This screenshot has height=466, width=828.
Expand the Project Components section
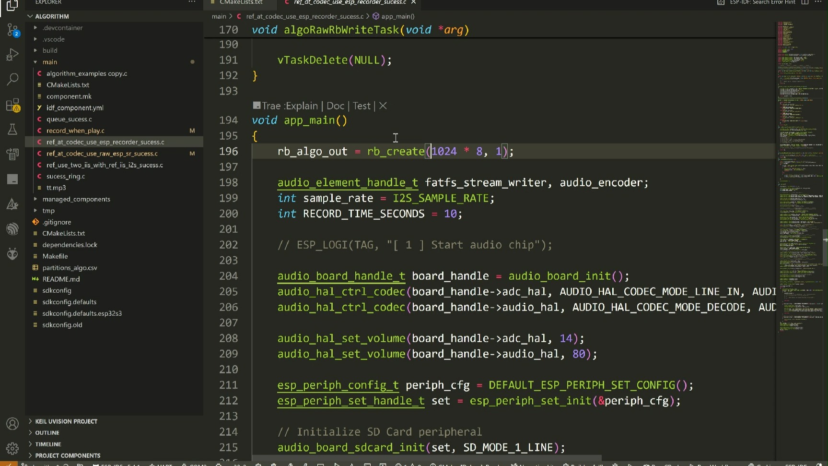click(x=114, y=455)
